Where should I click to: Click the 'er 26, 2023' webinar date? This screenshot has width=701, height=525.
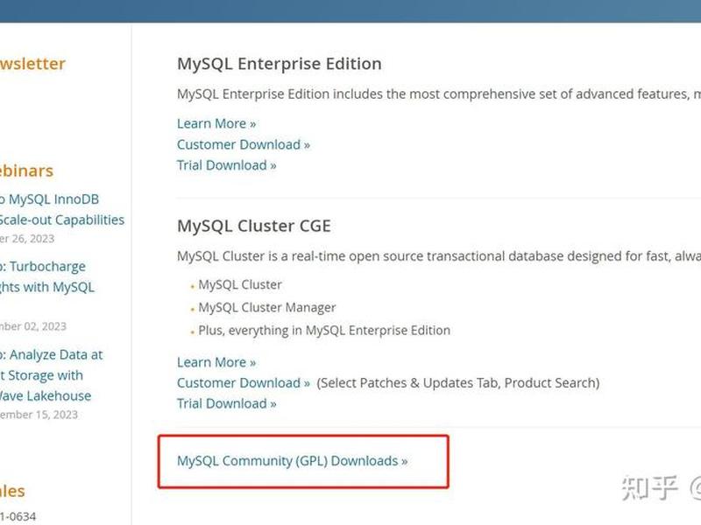27,239
